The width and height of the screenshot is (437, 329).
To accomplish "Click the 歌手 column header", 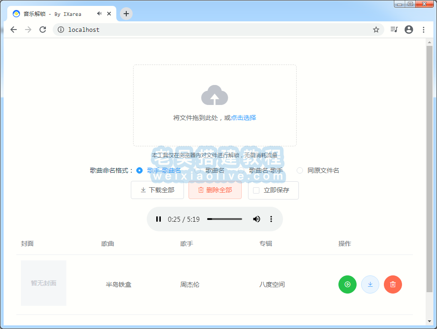I will coord(187,244).
